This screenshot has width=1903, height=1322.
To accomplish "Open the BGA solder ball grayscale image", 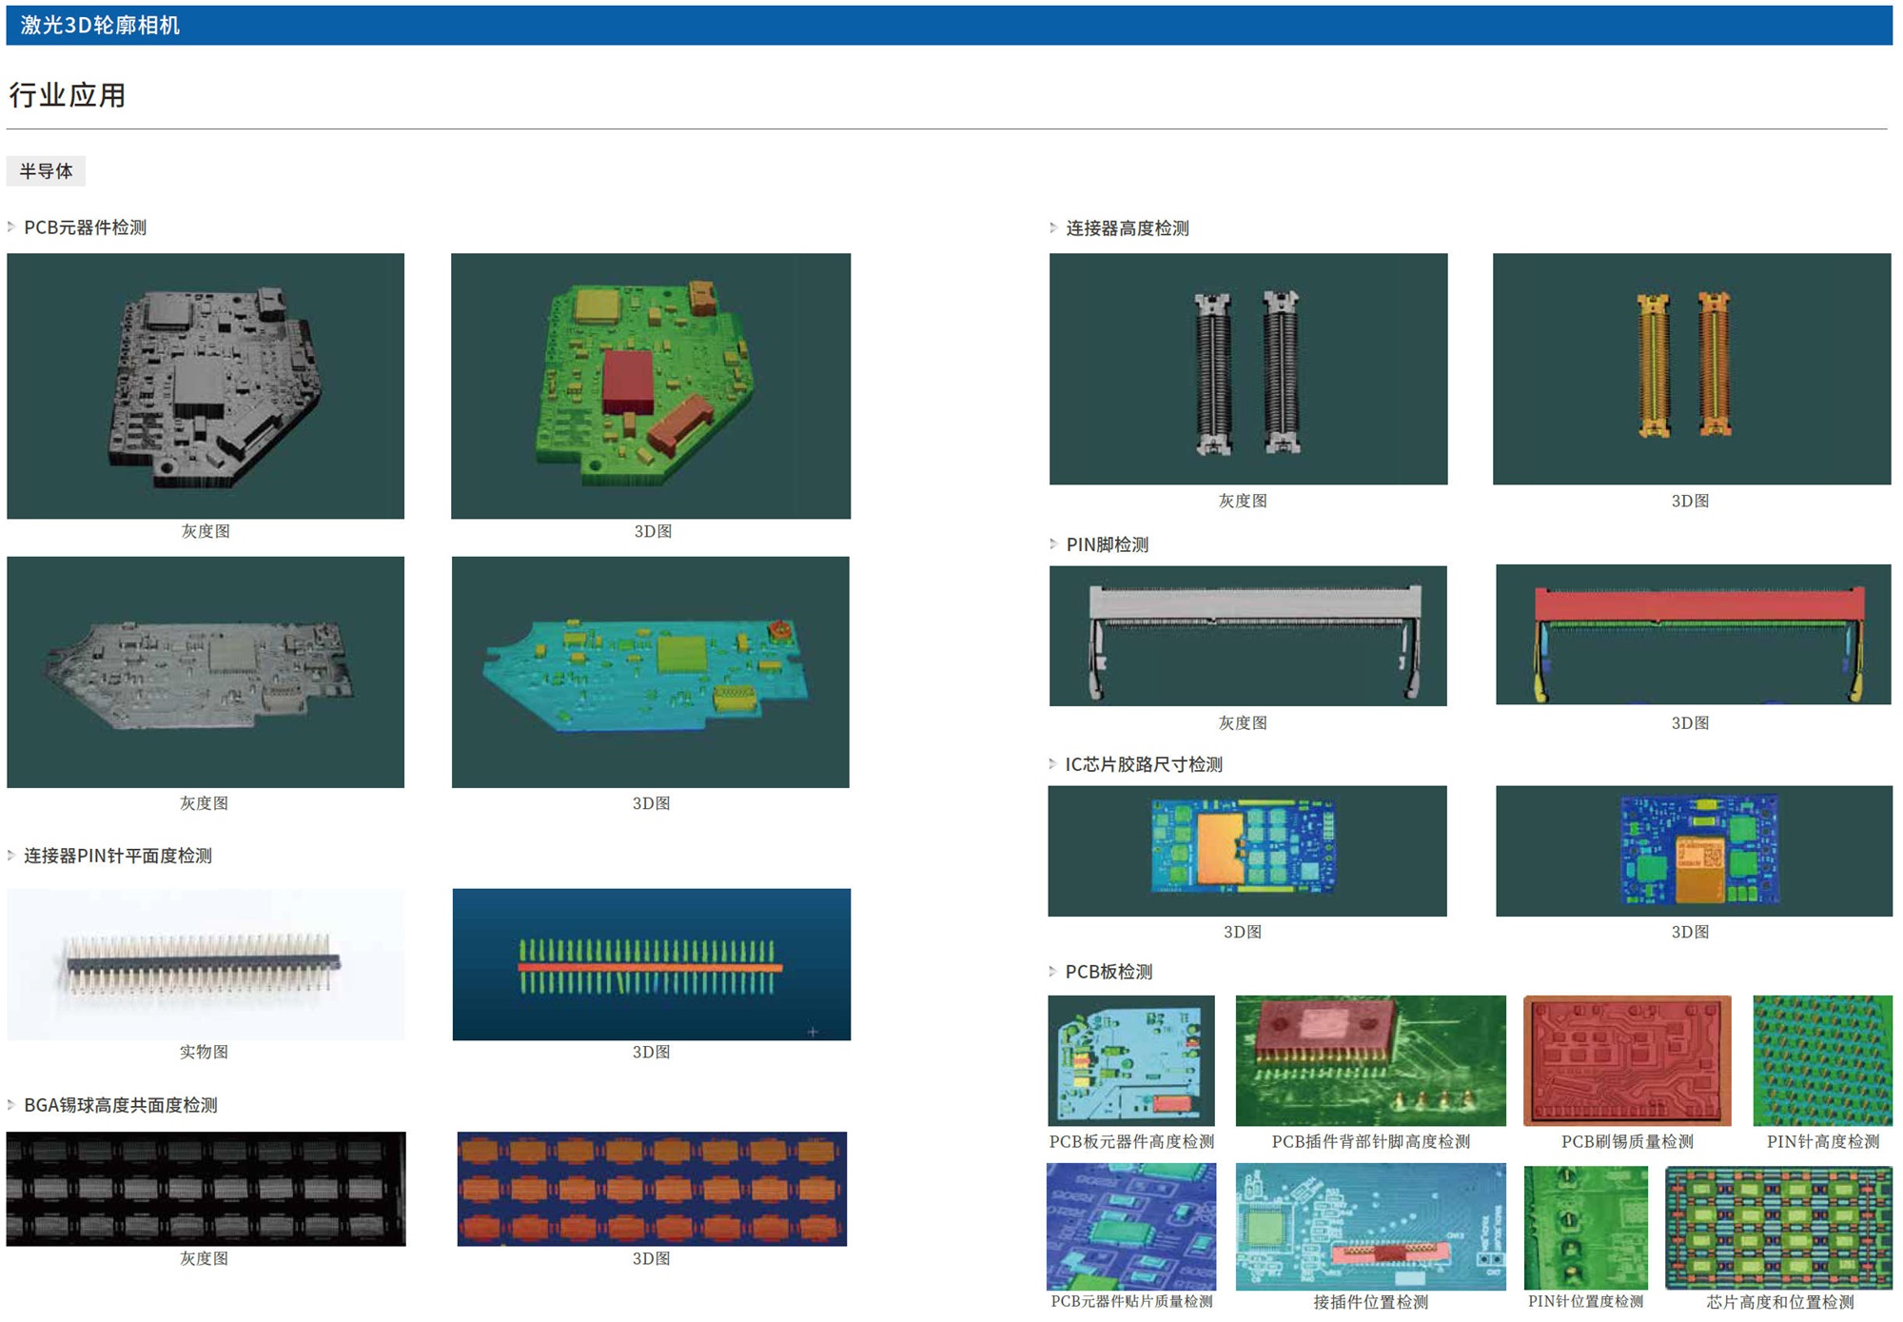I will (206, 1189).
